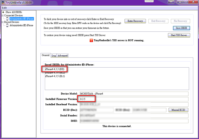Select the iPhone4 4.3.3 (8J2) saved SHSH
Image resolution: width=199 pixels, height=139 pixels.
pos(55,69)
